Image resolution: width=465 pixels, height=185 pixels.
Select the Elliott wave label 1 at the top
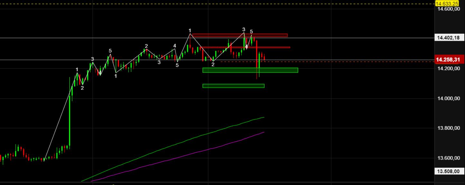point(190,31)
